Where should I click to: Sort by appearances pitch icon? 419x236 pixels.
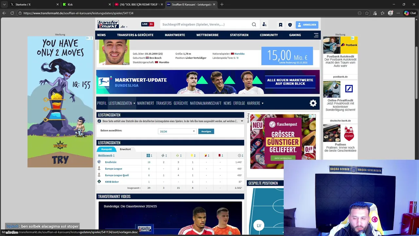coord(148,155)
